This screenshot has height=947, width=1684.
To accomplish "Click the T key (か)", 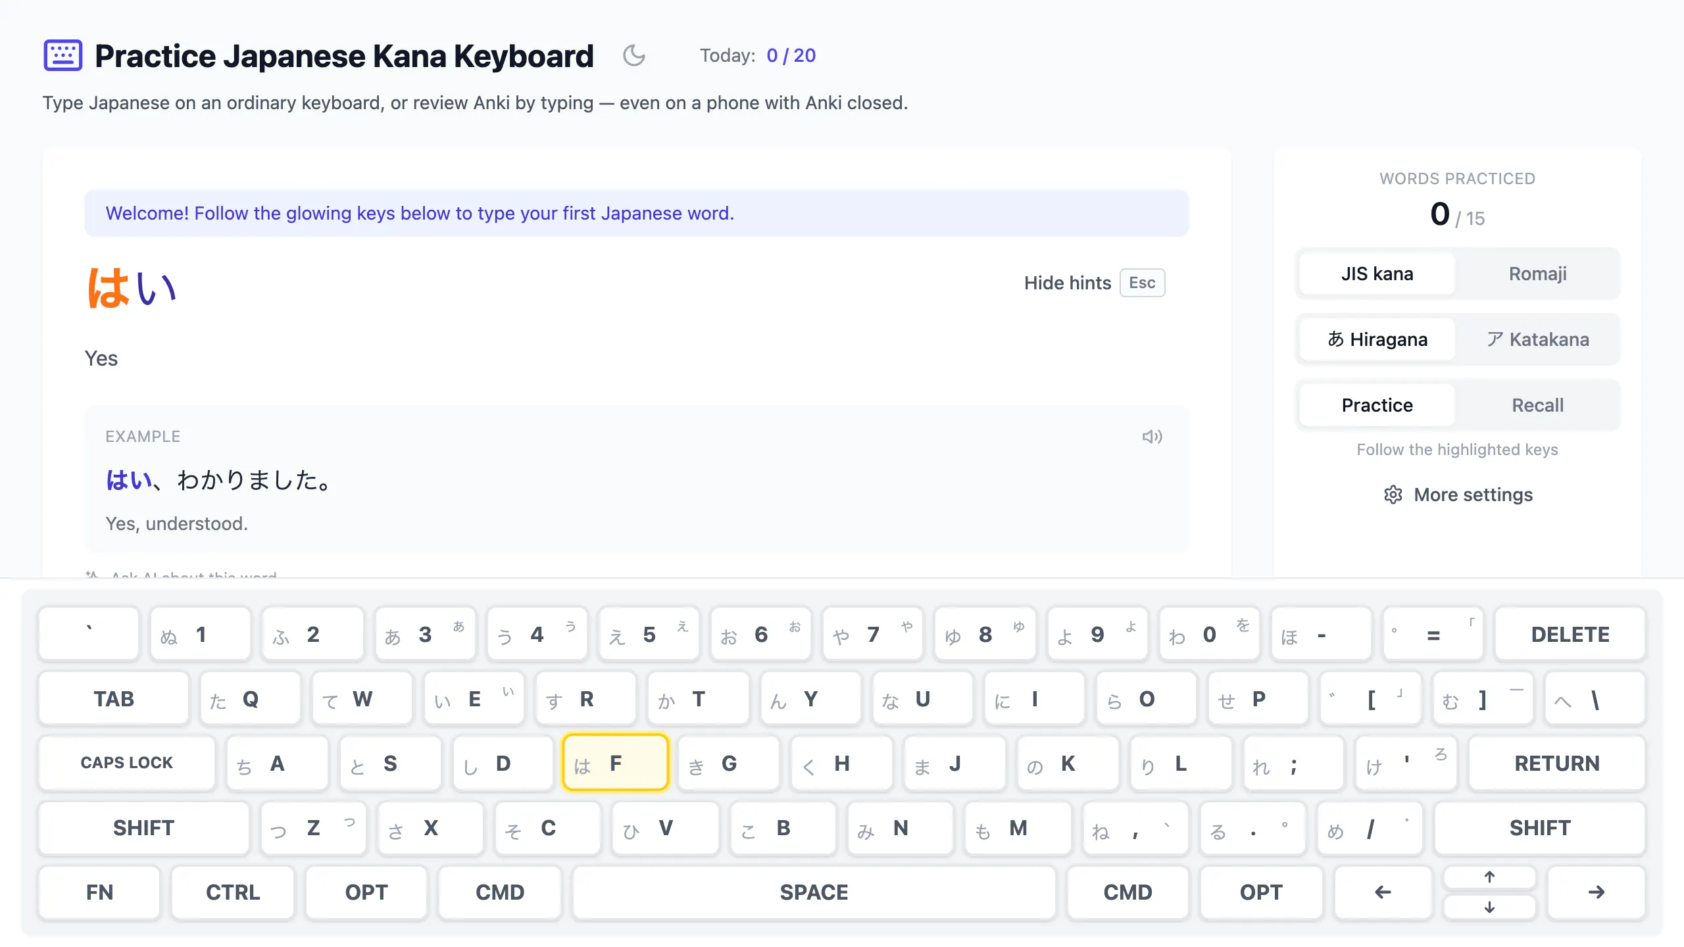I will click(698, 699).
